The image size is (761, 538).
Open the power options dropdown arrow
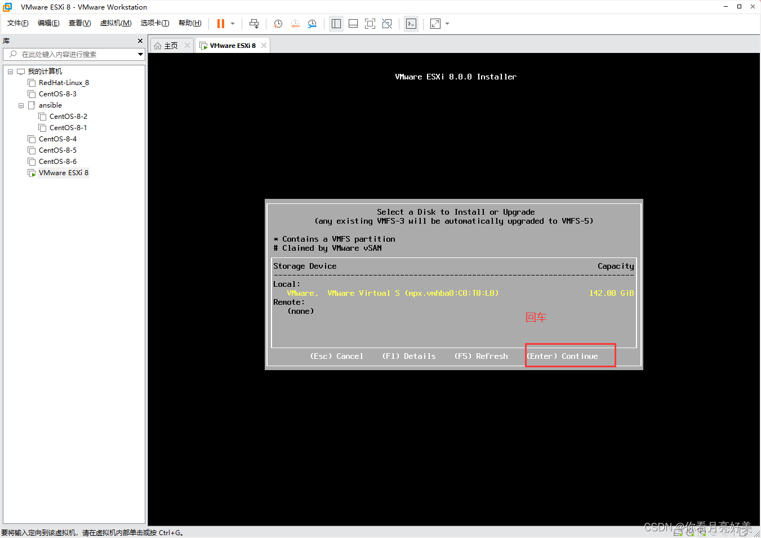233,24
